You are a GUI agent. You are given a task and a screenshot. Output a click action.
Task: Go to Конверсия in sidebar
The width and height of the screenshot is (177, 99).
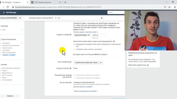coord(6,43)
